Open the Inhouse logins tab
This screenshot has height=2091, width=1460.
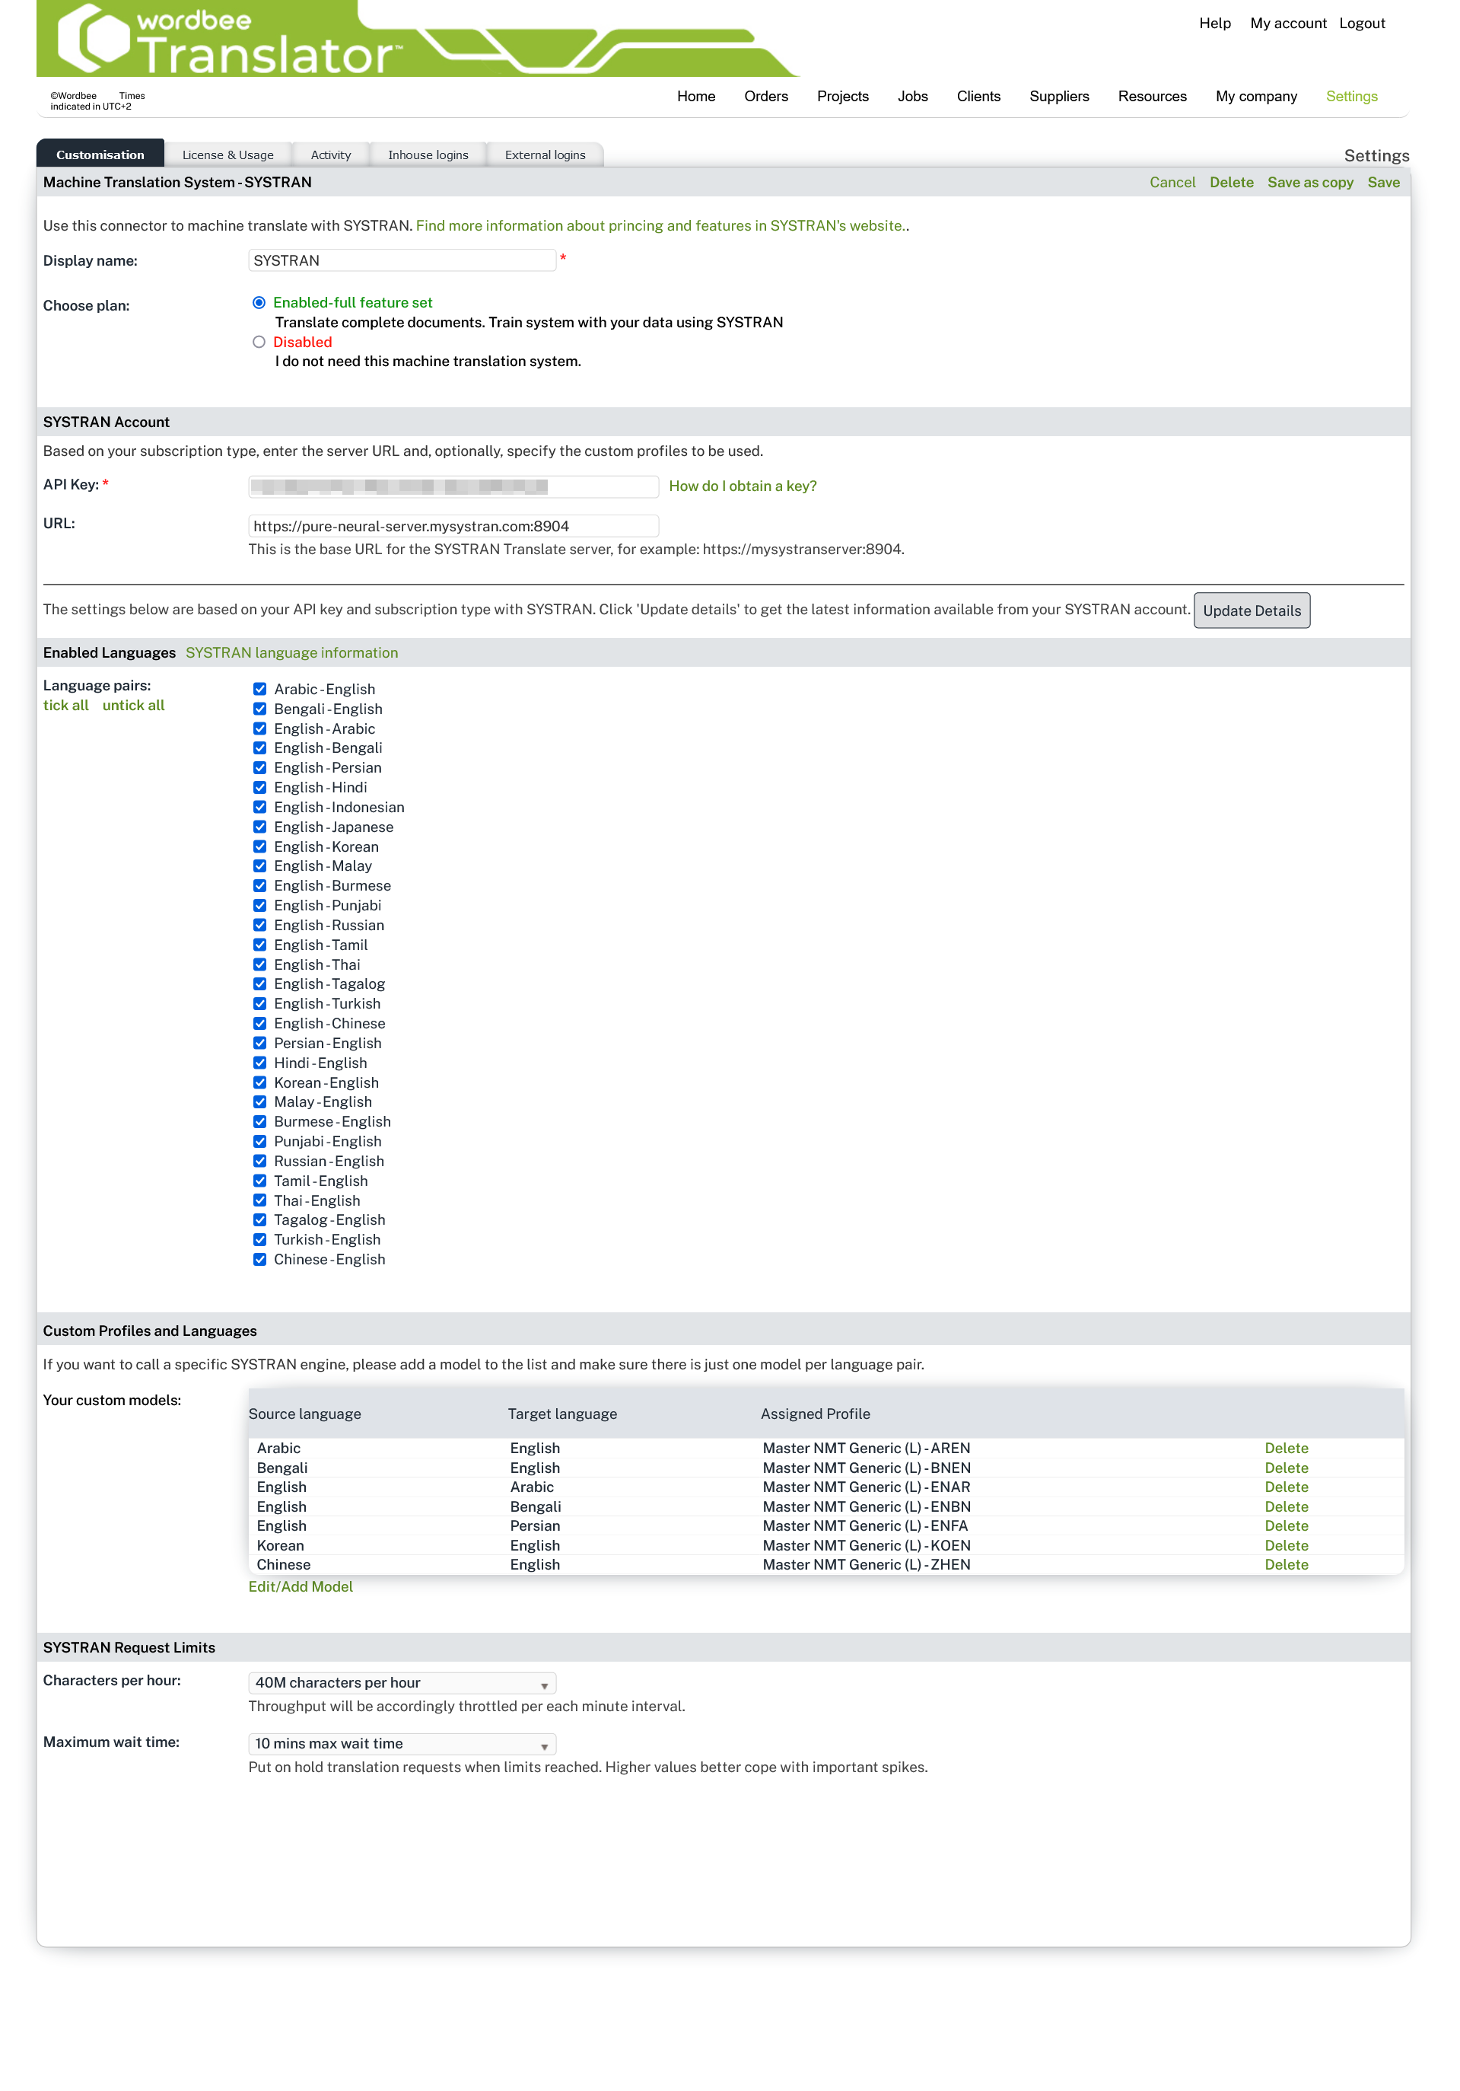(x=428, y=154)
